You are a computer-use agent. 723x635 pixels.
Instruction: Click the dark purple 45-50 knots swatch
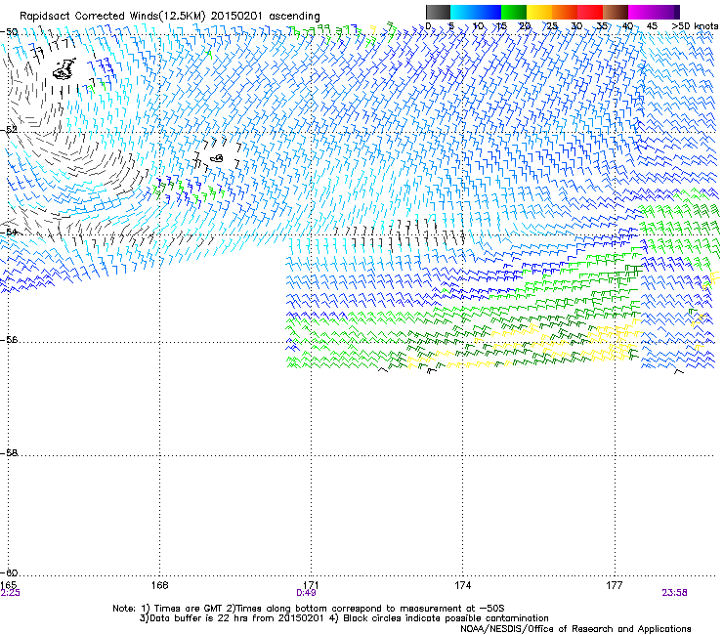[x=666, y=12]
